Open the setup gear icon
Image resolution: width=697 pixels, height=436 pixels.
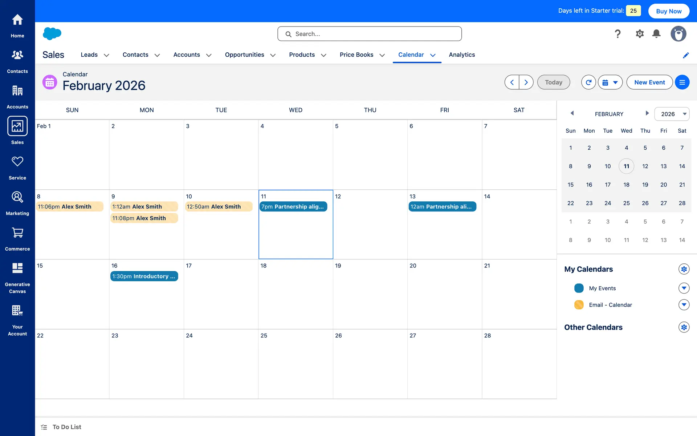pyautogui.click(x=639, y=34)
